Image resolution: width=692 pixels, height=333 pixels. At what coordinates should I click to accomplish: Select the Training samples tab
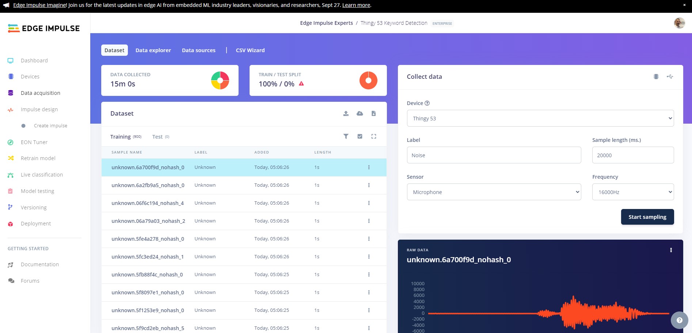(x=126, y=137)
